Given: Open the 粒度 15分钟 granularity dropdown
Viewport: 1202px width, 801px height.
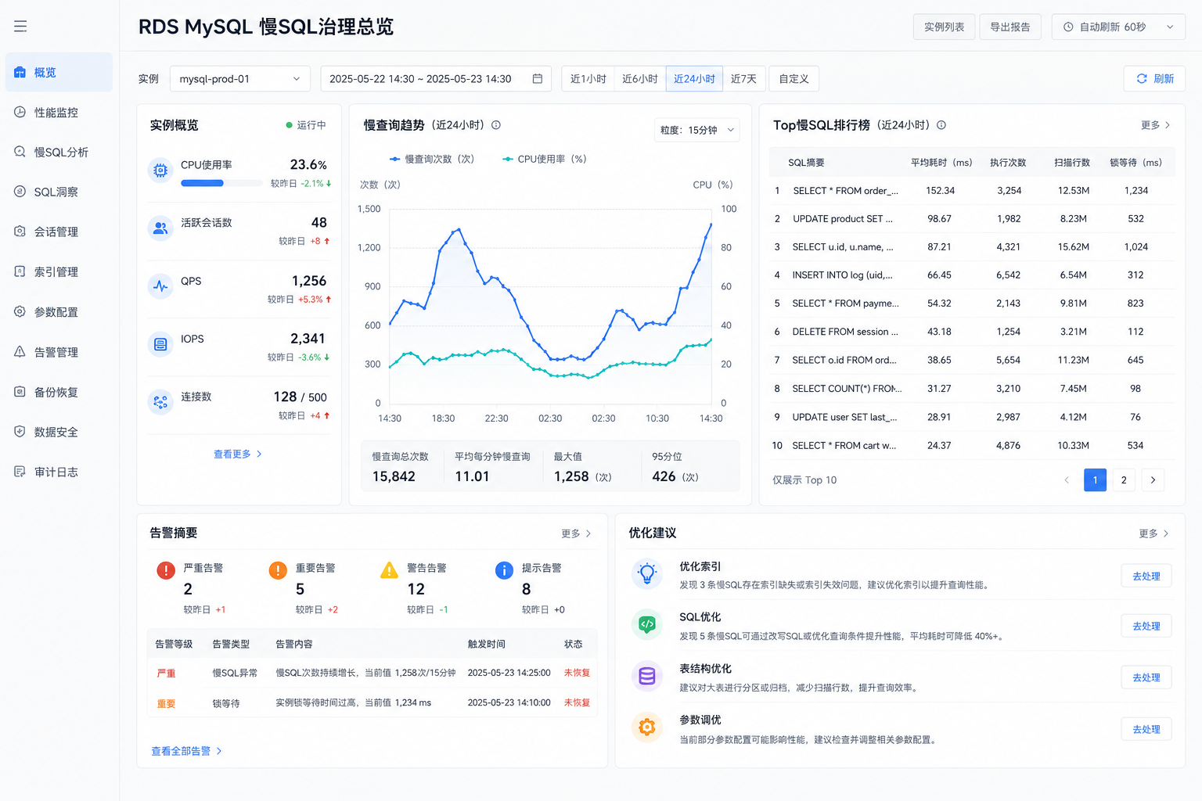Looking at the screenshot, I should [696, 130].
